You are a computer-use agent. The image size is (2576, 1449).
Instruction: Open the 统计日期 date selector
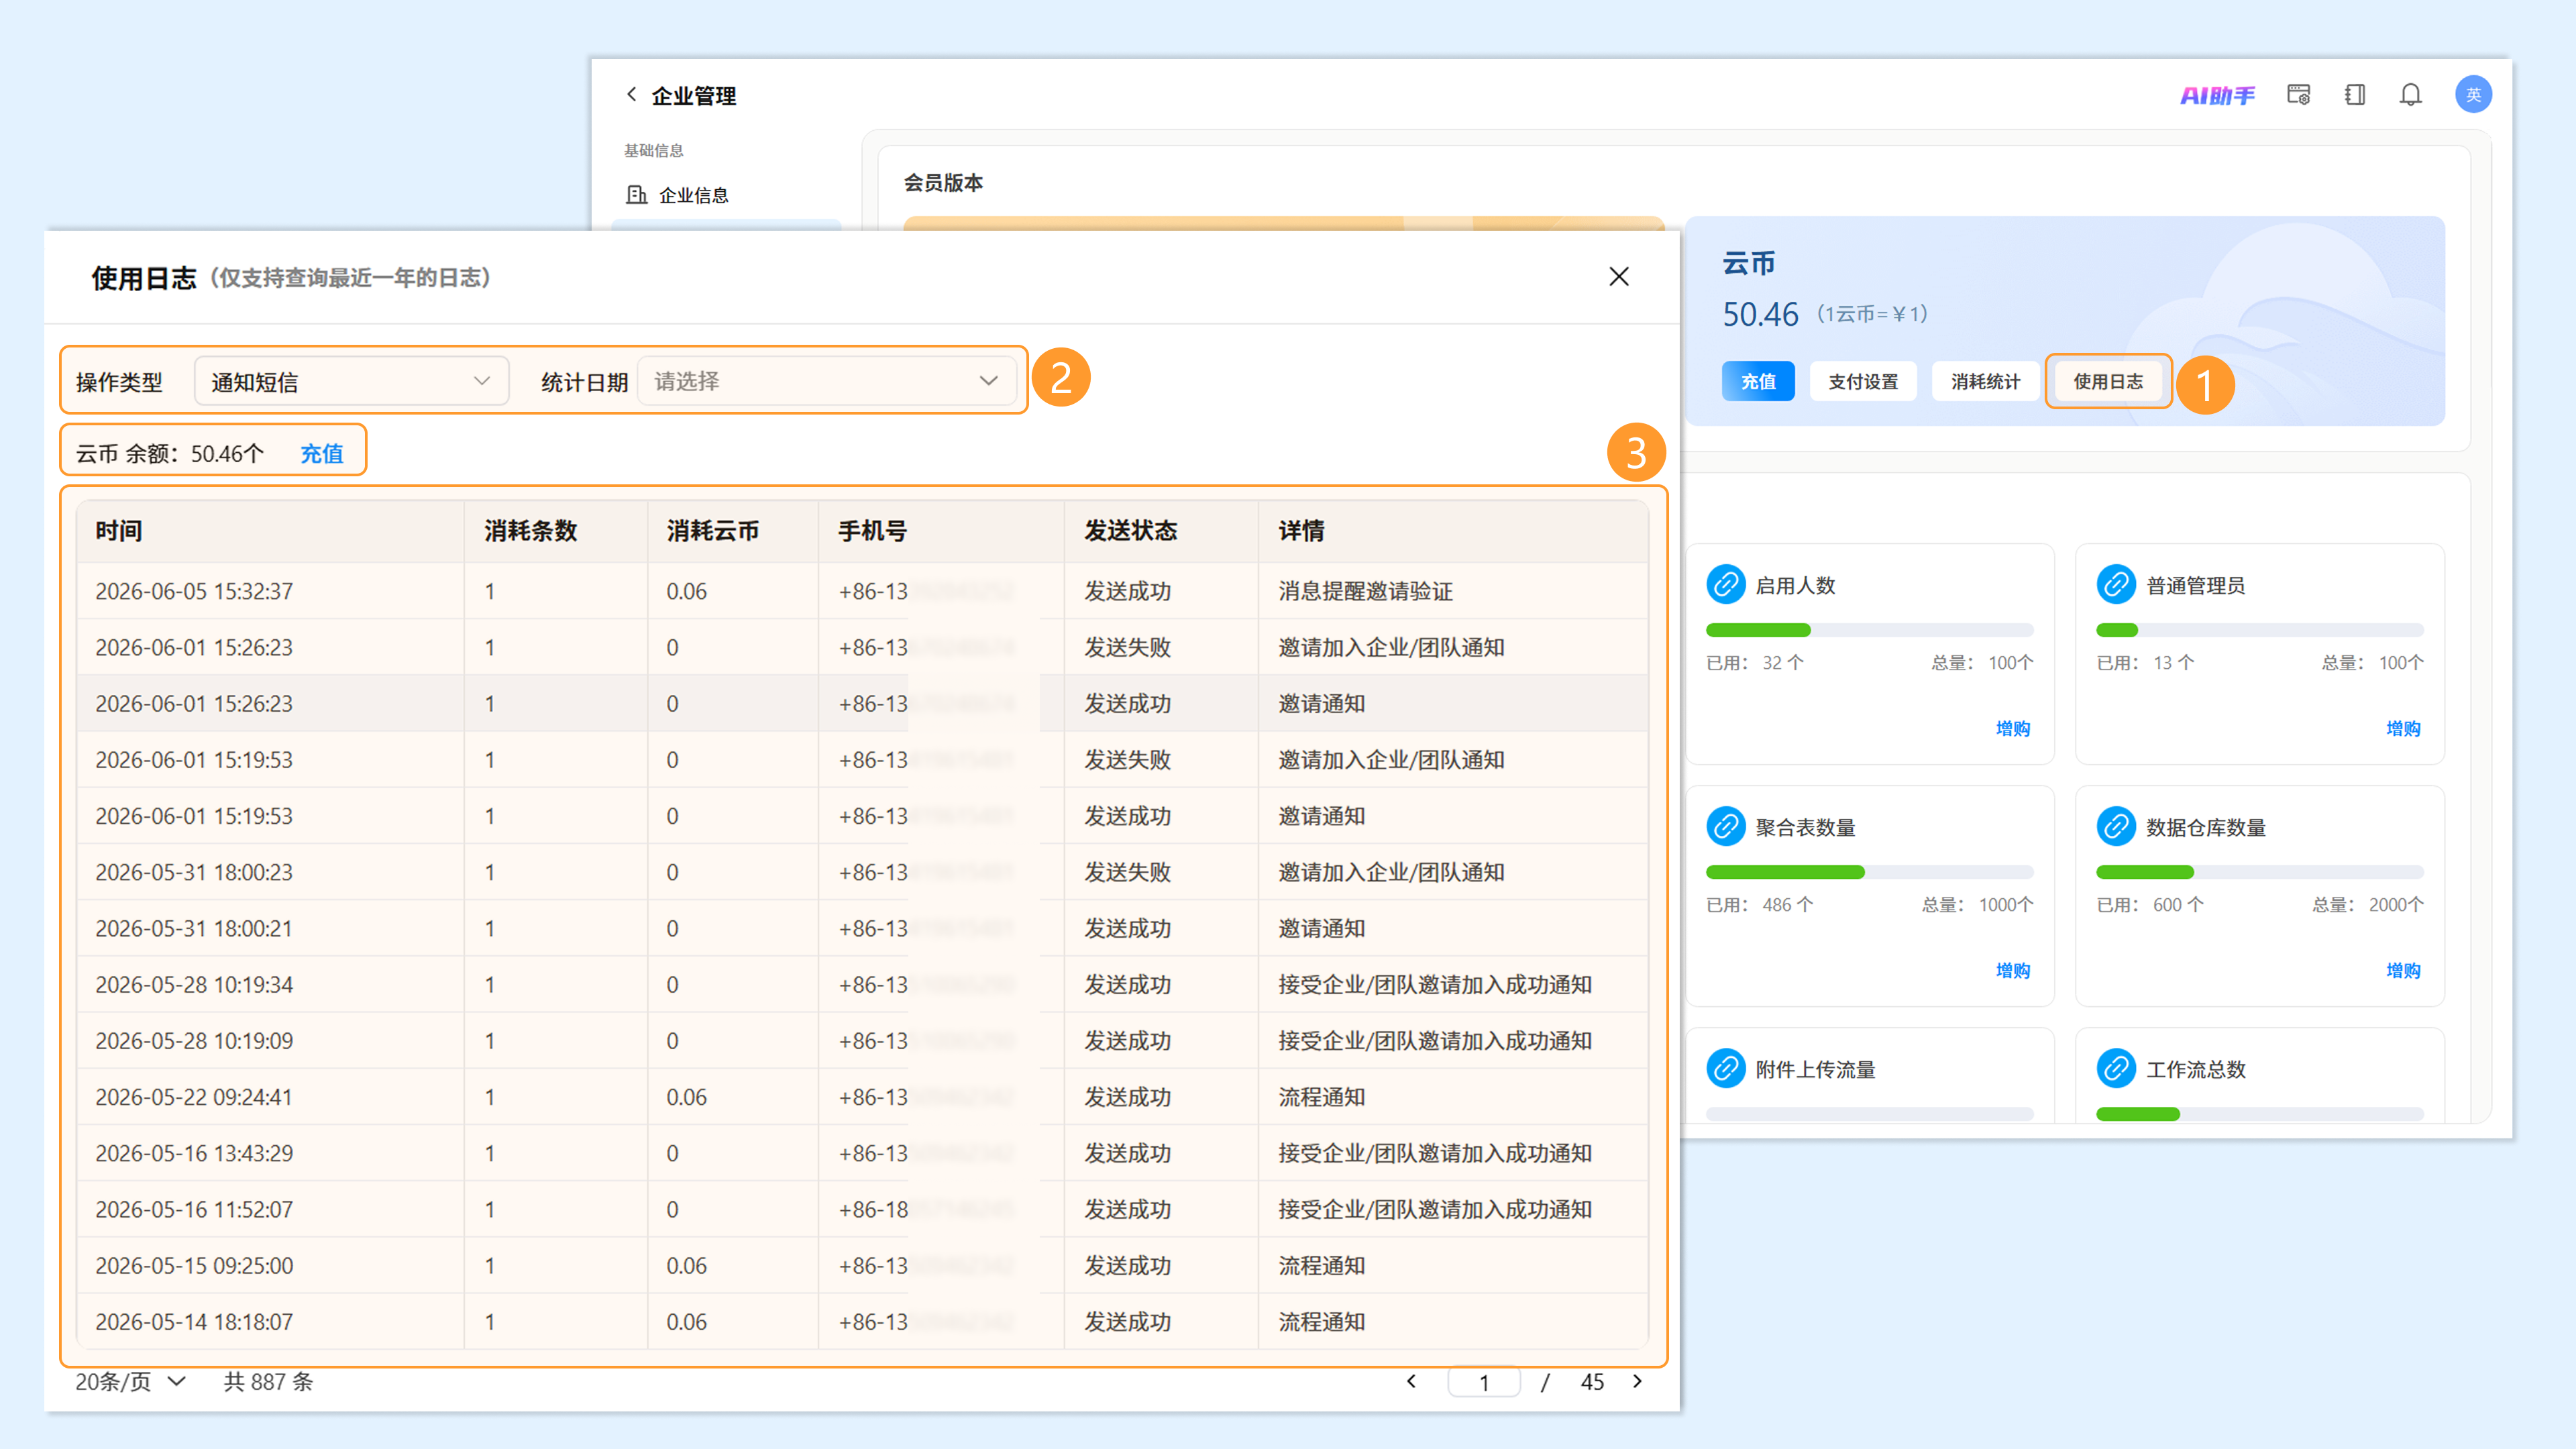(x=827, y=381)
